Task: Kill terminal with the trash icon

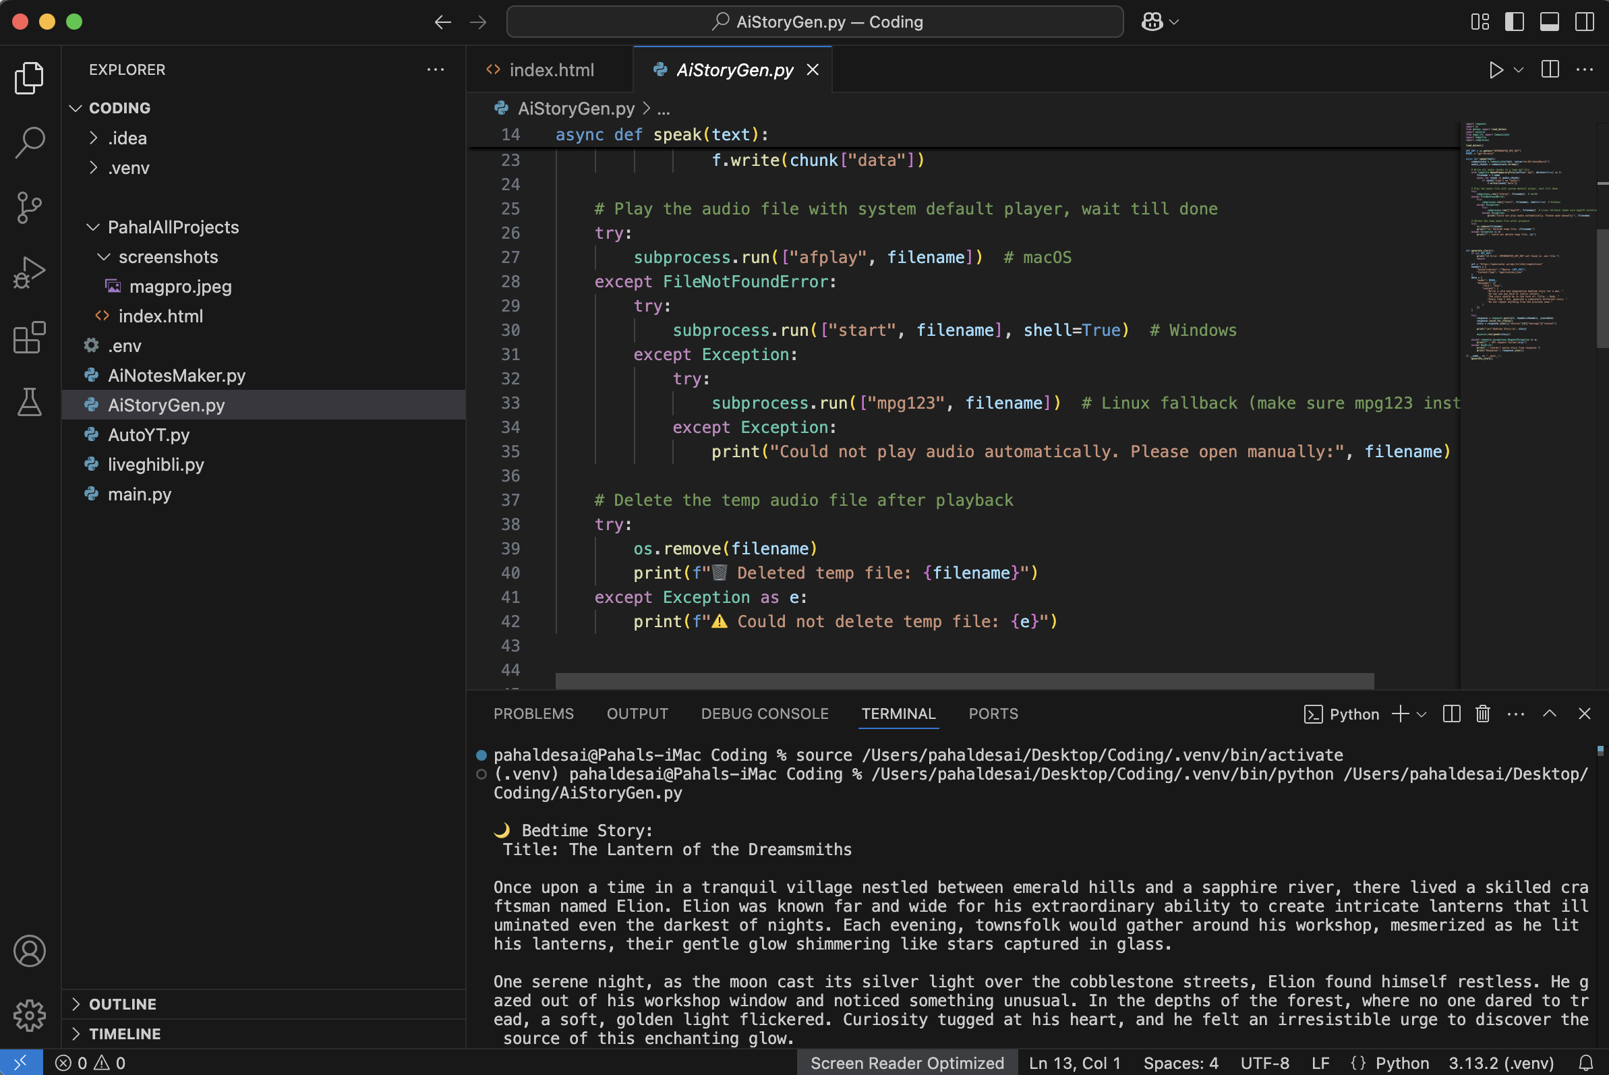Action: point(1482,714)
